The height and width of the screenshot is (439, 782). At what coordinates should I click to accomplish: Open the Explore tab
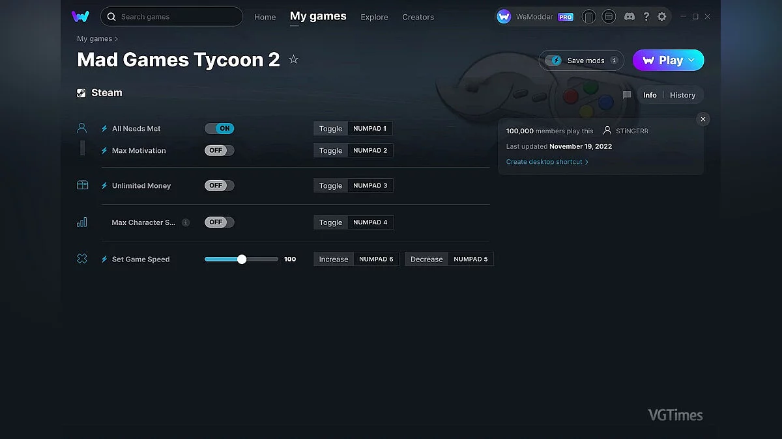point(374,17)
